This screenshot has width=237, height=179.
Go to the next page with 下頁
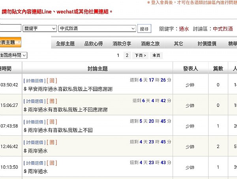140,55
